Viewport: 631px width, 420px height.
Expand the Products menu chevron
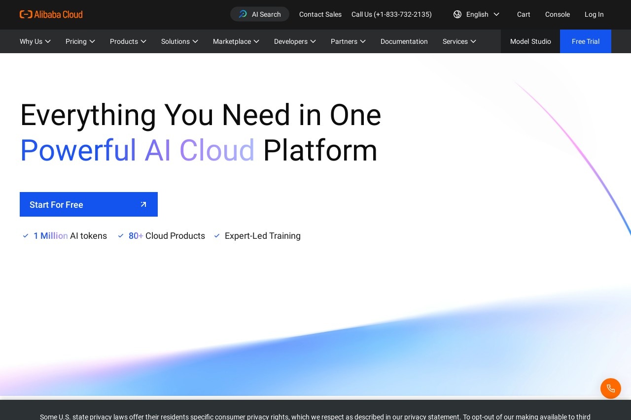[x=143, y=41]
